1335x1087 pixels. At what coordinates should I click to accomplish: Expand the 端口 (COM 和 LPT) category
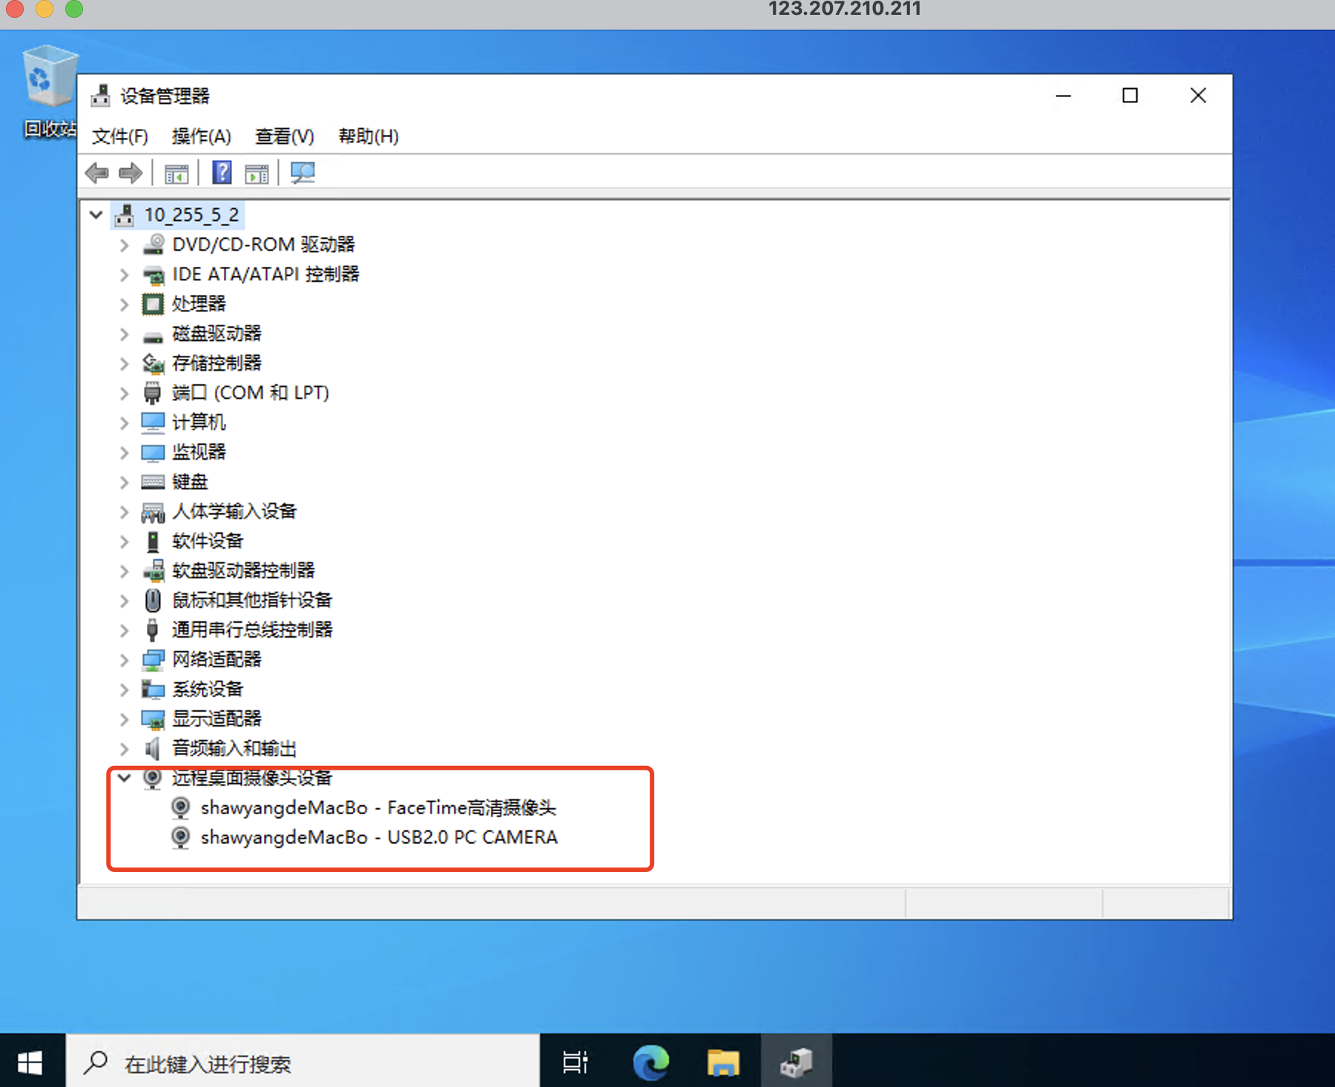[x=125, y=393]
